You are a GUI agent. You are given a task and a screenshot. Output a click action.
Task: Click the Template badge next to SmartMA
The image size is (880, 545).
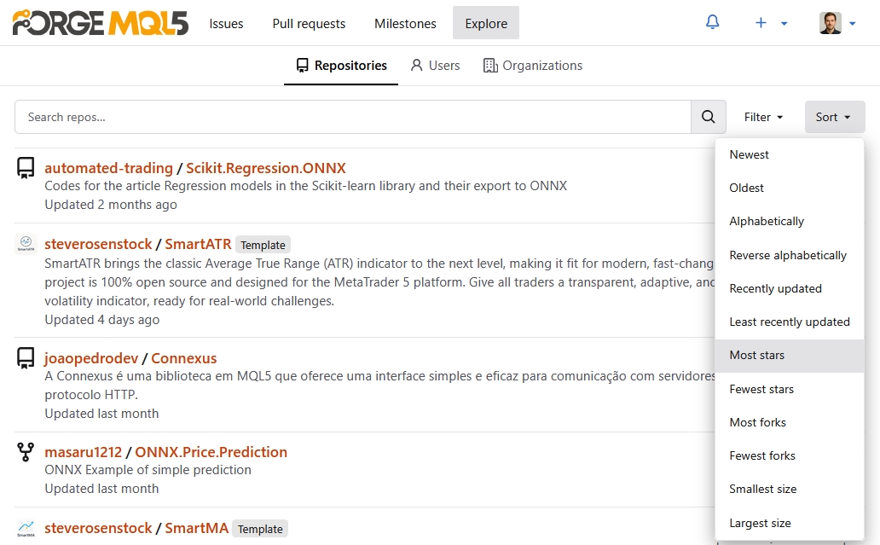(x=260, y=529)
